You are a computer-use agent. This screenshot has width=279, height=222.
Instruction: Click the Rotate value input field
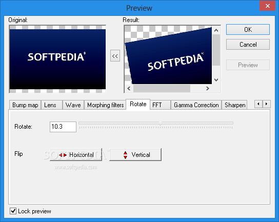[63, 127]
